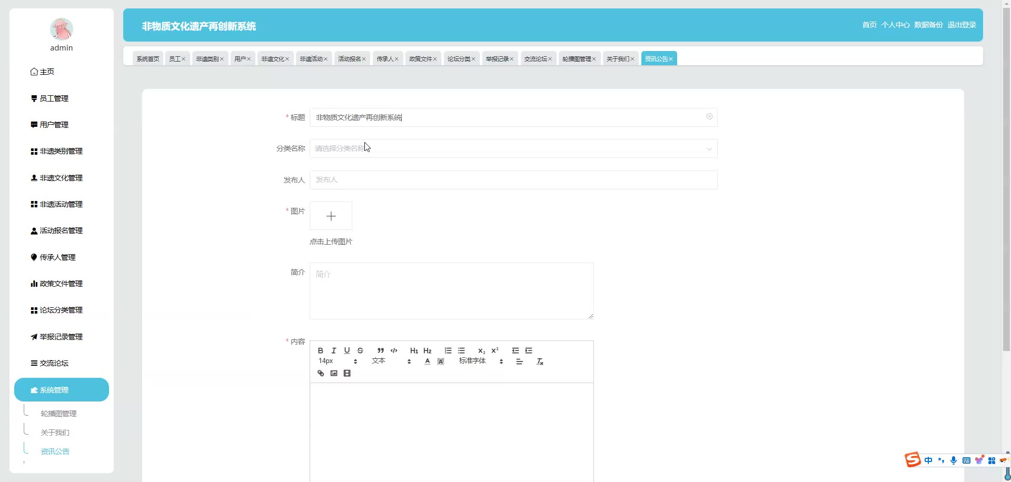Viewport: 1011px width, 482px height.
Task: Click the Sogou input method logo
Action: [x=913, y=459]
